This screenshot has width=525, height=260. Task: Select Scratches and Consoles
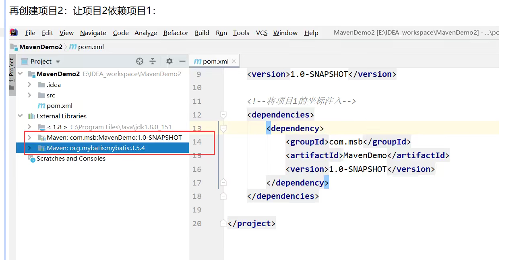point(71,159)
